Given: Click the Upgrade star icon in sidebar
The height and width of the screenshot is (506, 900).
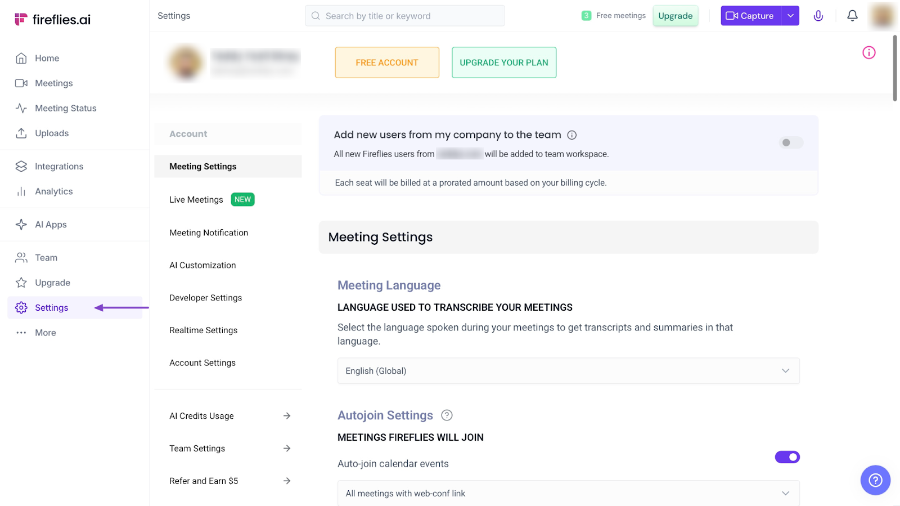Looking at the screenshot, I should click(21, 283).
